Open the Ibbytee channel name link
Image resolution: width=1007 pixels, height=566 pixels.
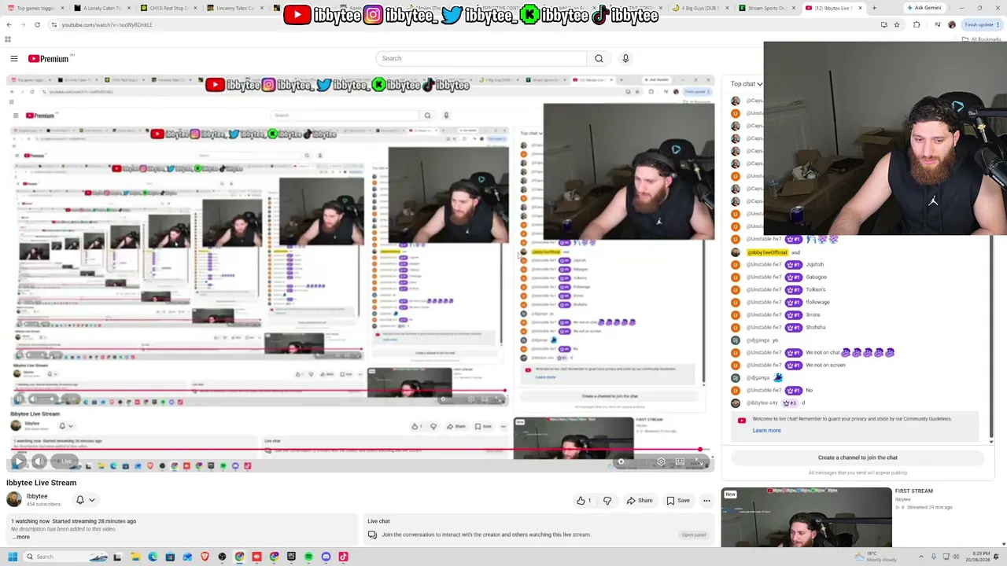click(37, 496)
